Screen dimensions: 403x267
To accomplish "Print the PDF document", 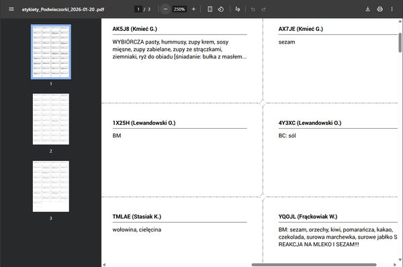I will (x=379, y=9).
